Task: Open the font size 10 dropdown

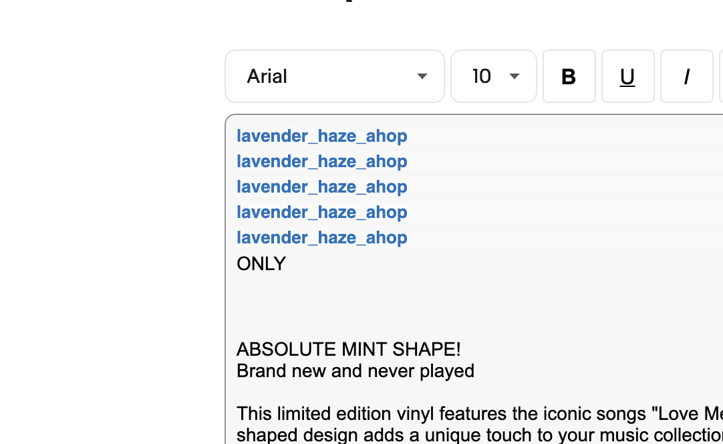Action: click(493, 76)
